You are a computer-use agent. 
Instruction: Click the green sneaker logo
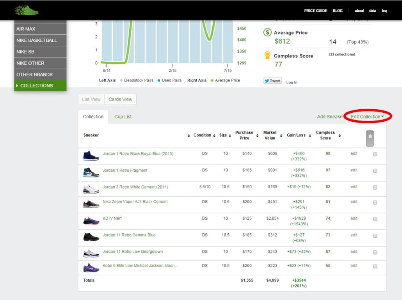[27, 10]
